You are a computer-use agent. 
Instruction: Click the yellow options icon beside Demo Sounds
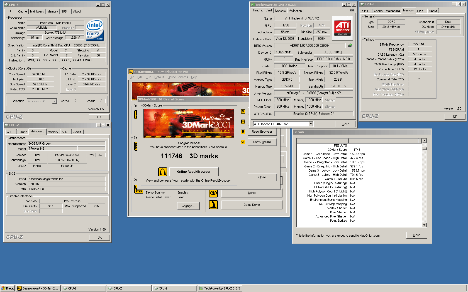[x=138, y=190]
